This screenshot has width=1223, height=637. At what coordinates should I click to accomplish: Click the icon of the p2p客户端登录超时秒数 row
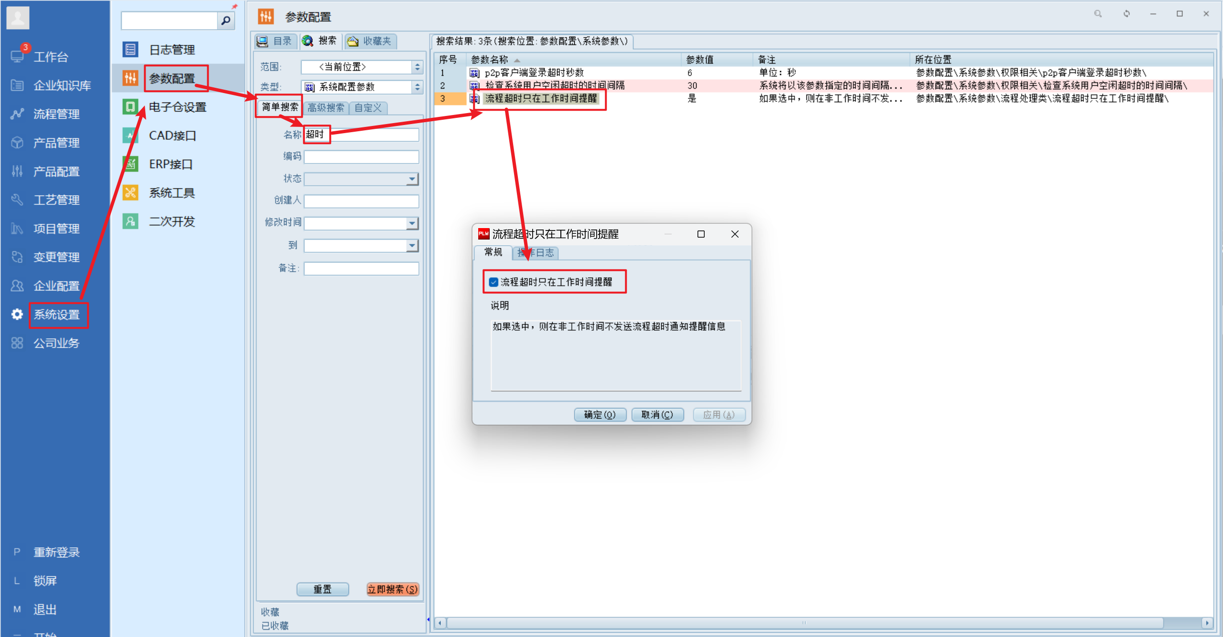point(474,73)
